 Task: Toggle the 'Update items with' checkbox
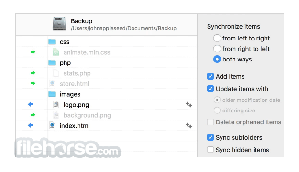tap(210, 89)
